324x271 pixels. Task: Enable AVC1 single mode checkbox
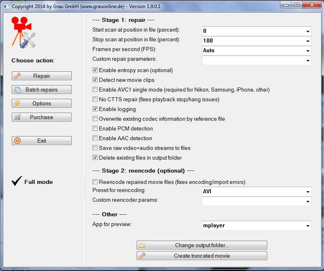95,90
